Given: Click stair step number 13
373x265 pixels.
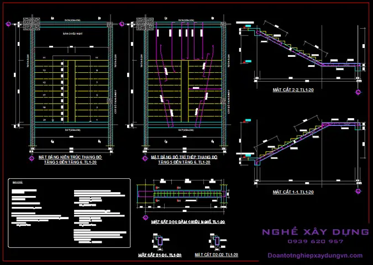Looking at the screenshot, I should [x=44, y=70].
